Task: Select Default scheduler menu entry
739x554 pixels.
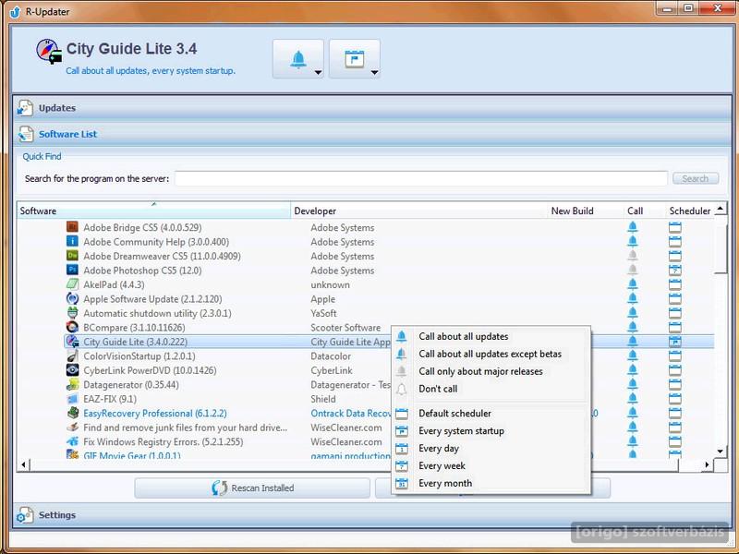Action: pos(491,413)
